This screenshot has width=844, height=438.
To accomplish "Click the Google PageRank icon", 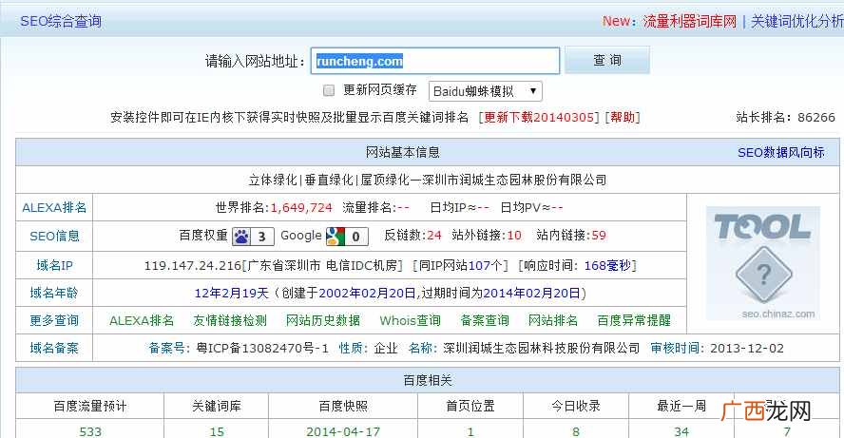I will [336, 237].
